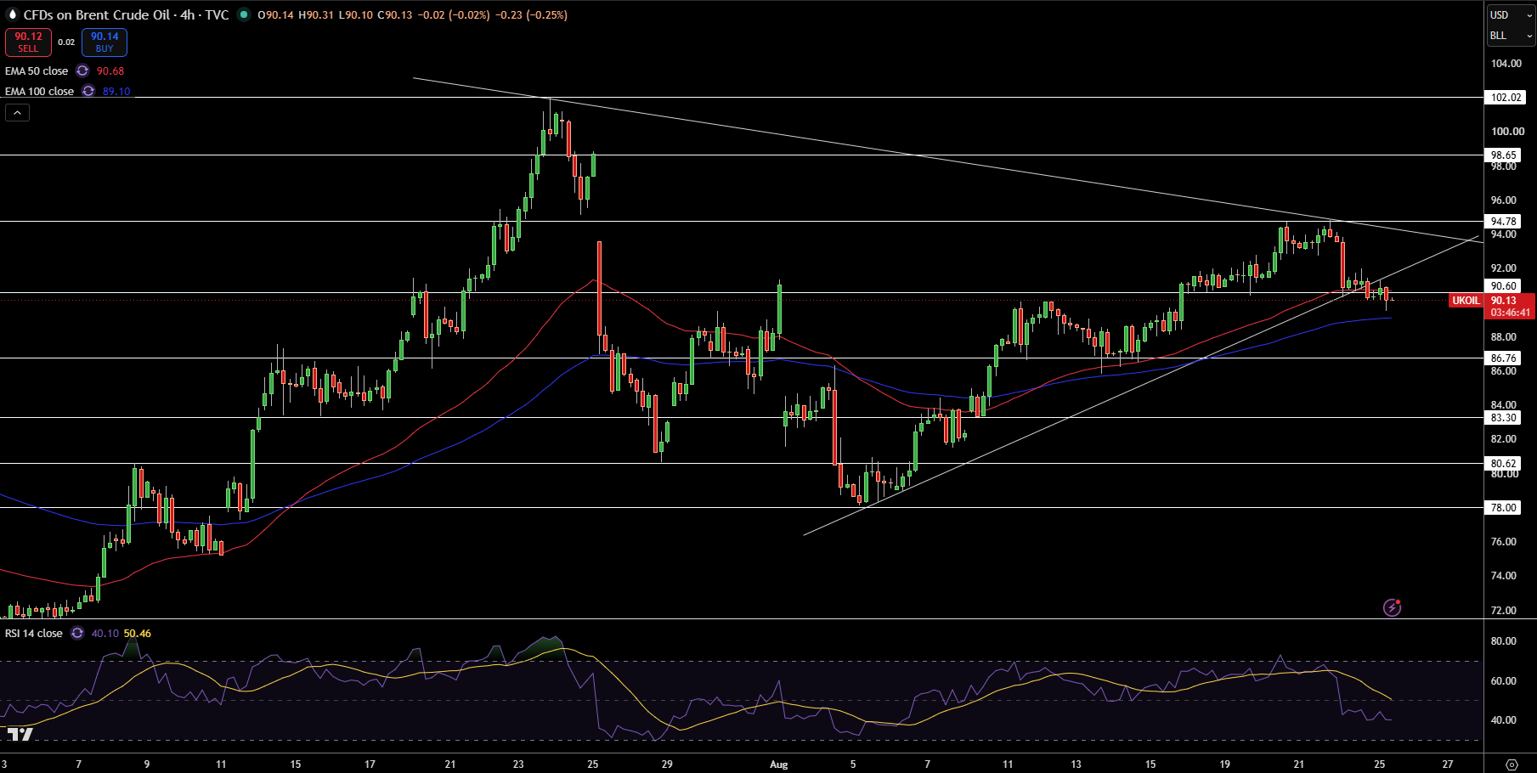Click the date 29 on time axis
The width and height of the screenshot is (1537, 773).
coord(667,765)
